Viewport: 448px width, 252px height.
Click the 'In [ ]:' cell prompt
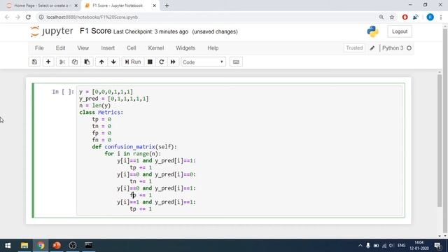tap(63, 92)
